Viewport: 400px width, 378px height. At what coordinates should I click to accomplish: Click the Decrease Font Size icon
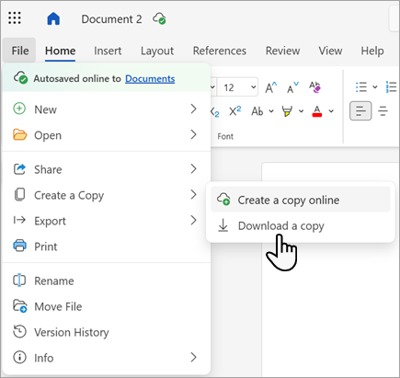(x=292, y=87)
